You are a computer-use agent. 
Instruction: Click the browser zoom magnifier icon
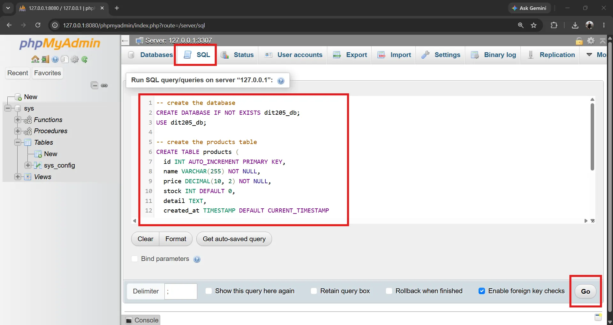coord(521,25)
